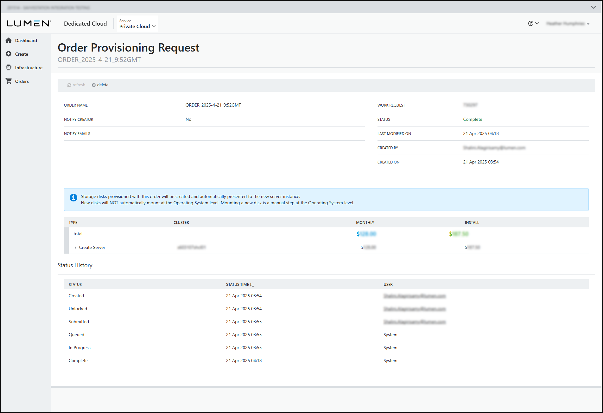603x413 pixels.
Task: Click the Status History heading
Action: tap(75, 265)
